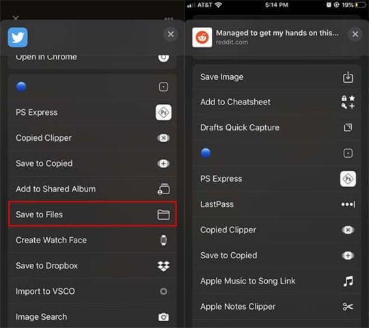Tap the Reddit icon in share header
Screen dimensions: 369x328
[x=202, y=38]
